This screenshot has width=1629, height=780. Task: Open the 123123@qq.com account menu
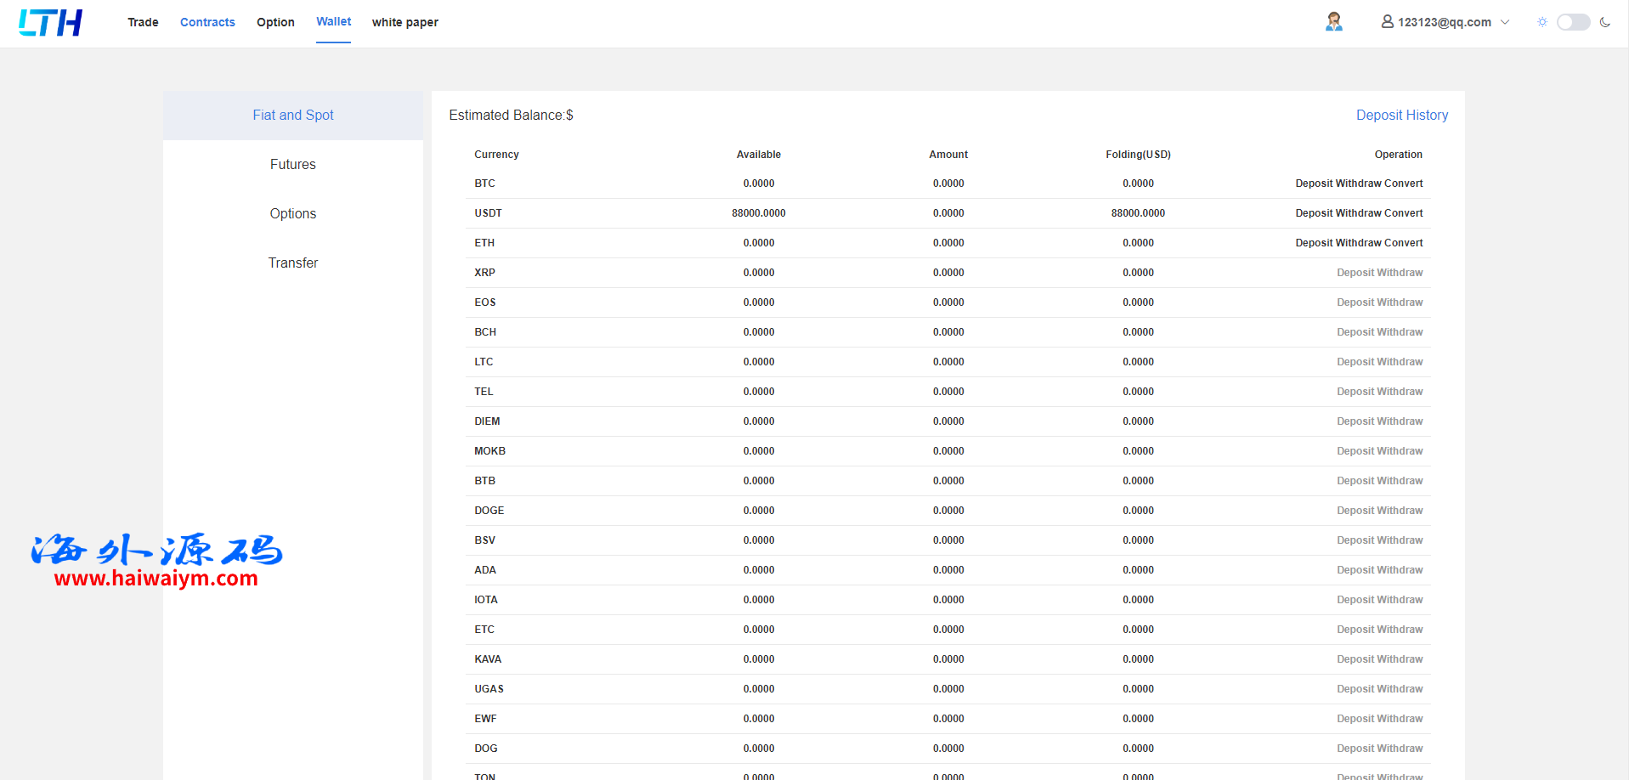click(1444, 22)
